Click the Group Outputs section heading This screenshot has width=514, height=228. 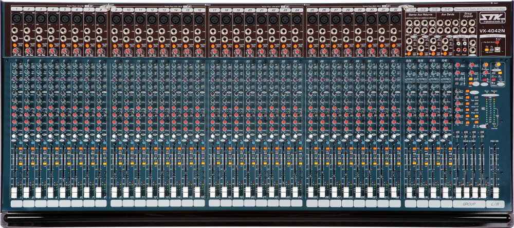468,15
